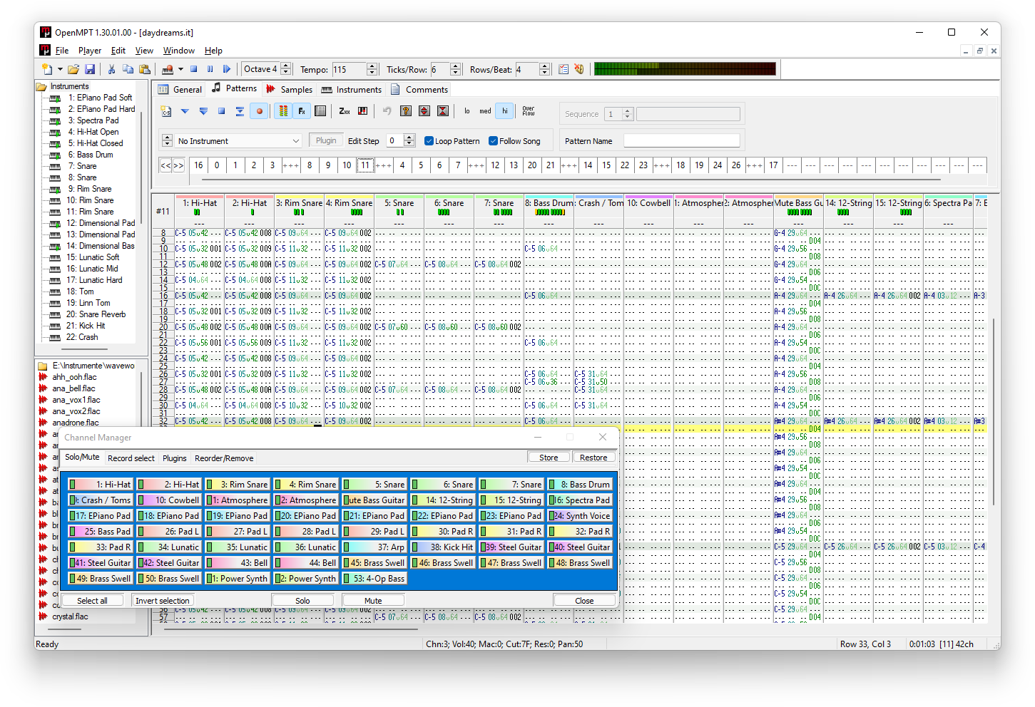Image resolution: width=1035 pixels, height=707 pixels.
Task: Collapse the Instruments tree folder
Action: point(42,86)
